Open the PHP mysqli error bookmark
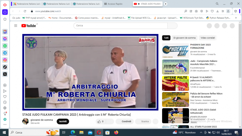 point(34,18)
